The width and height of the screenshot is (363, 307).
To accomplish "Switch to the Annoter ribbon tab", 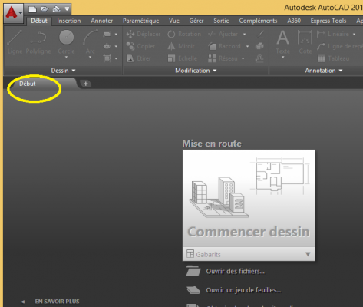I will [101, 21].
